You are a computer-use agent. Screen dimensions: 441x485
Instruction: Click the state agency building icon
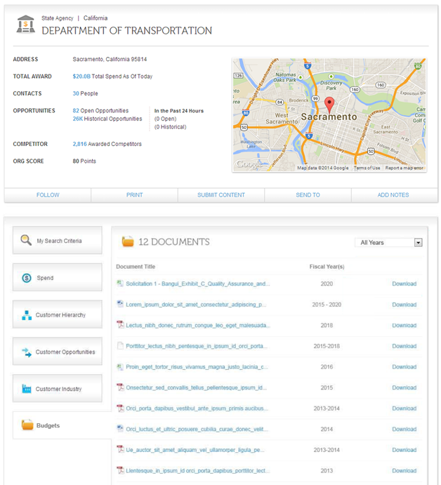(26, 25)
